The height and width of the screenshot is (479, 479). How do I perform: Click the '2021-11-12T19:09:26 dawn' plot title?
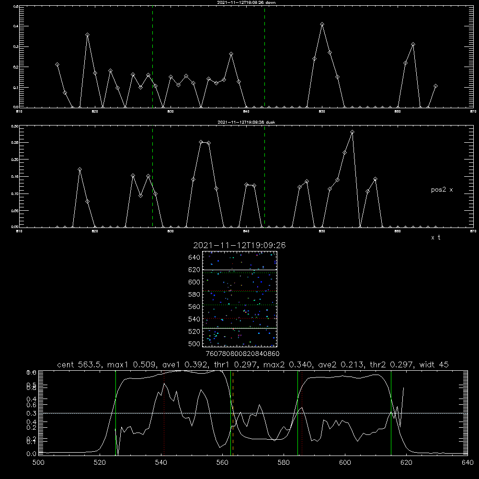pyautogui.click(x=246, y=2)
